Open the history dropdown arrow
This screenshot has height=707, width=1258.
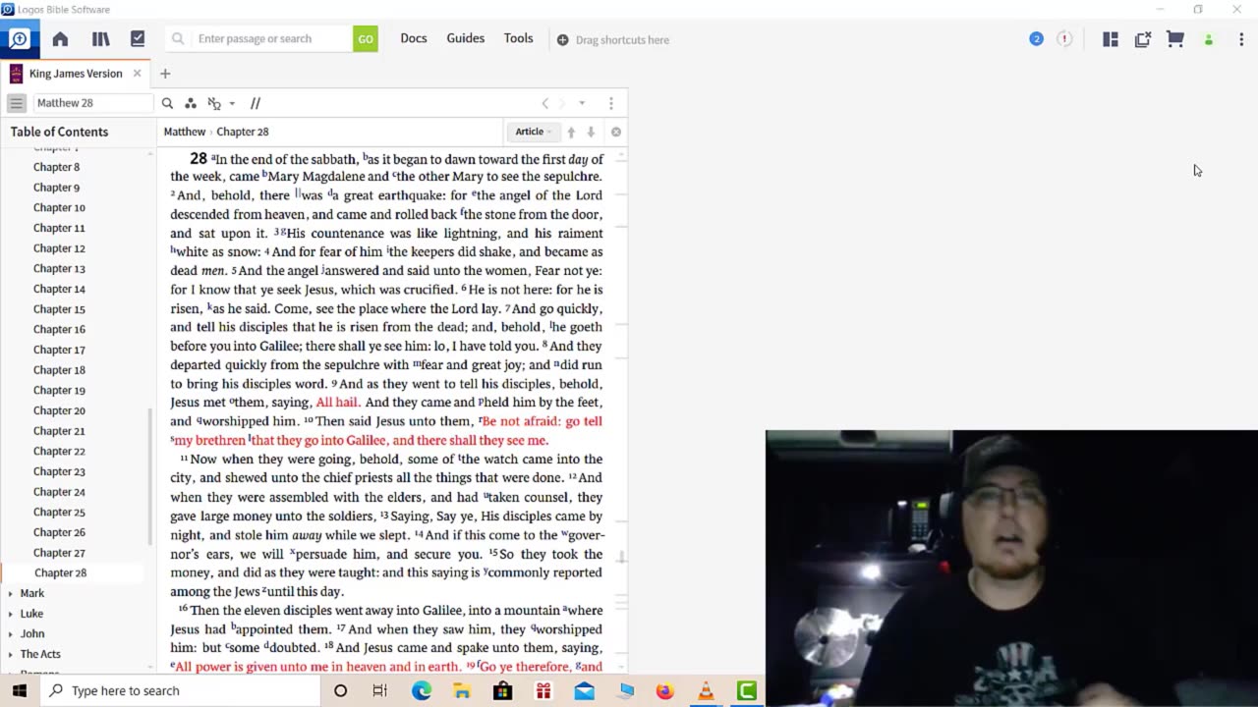(x=582, y=103)
